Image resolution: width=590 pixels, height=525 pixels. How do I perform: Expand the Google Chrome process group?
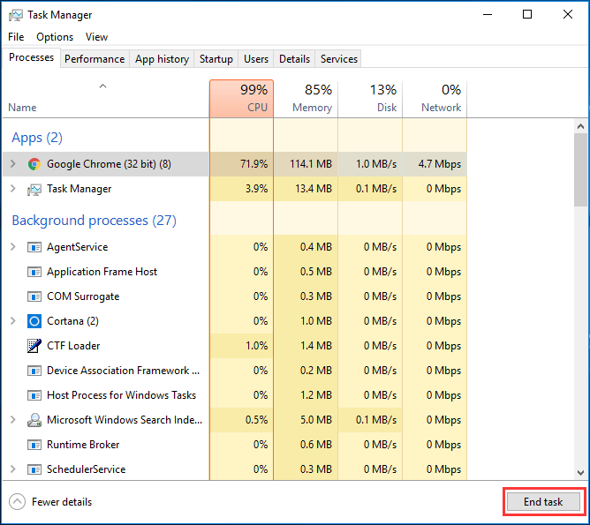[x=12, y=164]
